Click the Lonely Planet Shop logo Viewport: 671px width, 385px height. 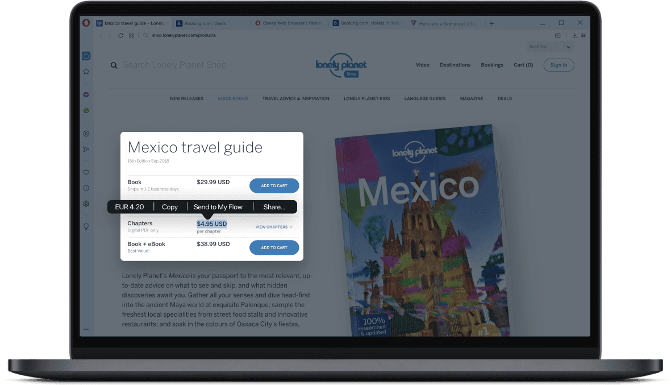[x=341, y=65]
